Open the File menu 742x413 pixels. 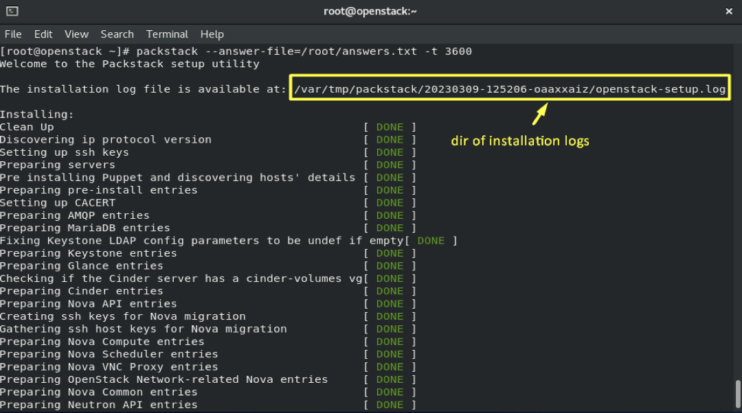tap(13, 34)
